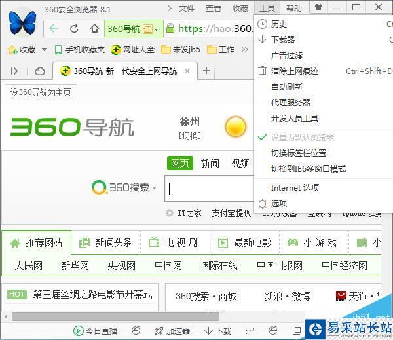Open the 查看 menu
The height and width of the screenshot is (340, 393).
click(x=214, y=9)
